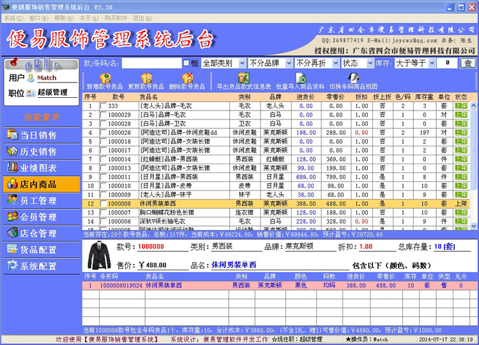Check the box for item 1000008

(x=103, y=204)
